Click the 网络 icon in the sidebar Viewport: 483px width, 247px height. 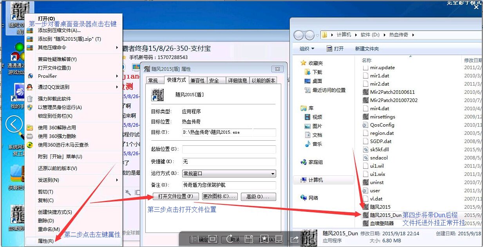pos(303,198)
